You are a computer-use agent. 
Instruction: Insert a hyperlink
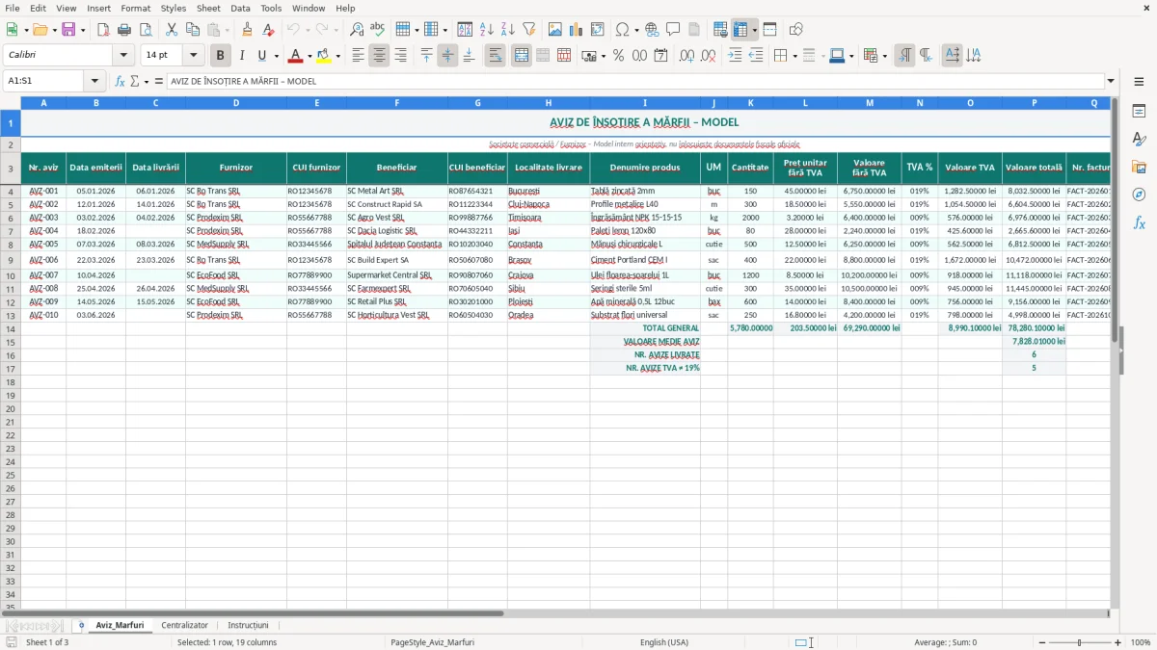[x=652, y=30]
